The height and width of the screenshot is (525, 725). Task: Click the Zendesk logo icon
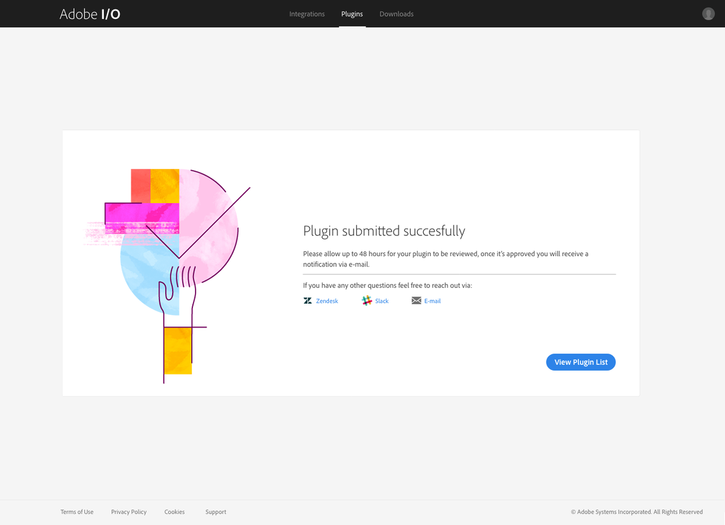pyautogui.click(x=307, y=301)
